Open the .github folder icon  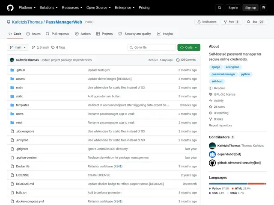point(12,70)
